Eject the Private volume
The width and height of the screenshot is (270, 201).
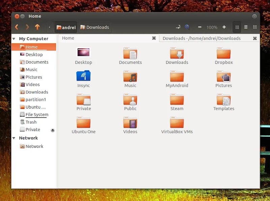pyautogui.click(x=53, y=130)
